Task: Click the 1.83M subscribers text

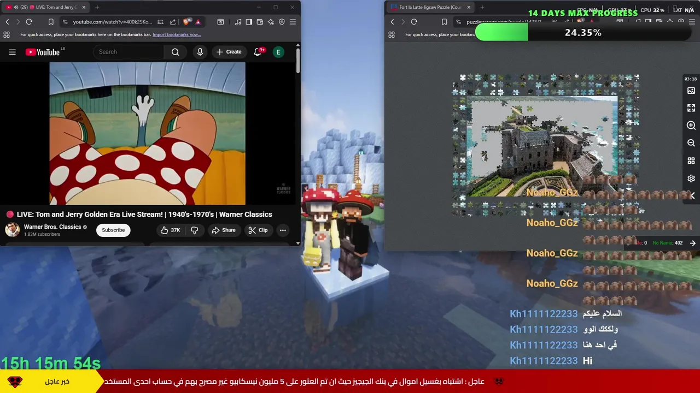Action: tap(42, 235)
